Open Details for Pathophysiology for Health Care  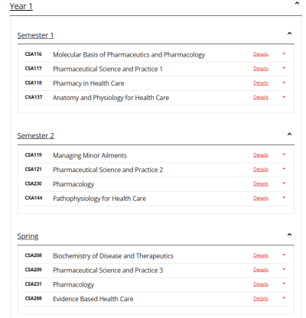coord(261,198)
